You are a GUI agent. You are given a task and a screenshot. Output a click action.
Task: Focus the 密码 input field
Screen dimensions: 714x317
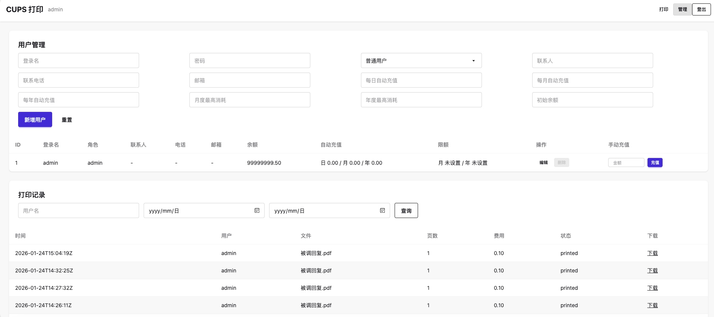(250, 60)
